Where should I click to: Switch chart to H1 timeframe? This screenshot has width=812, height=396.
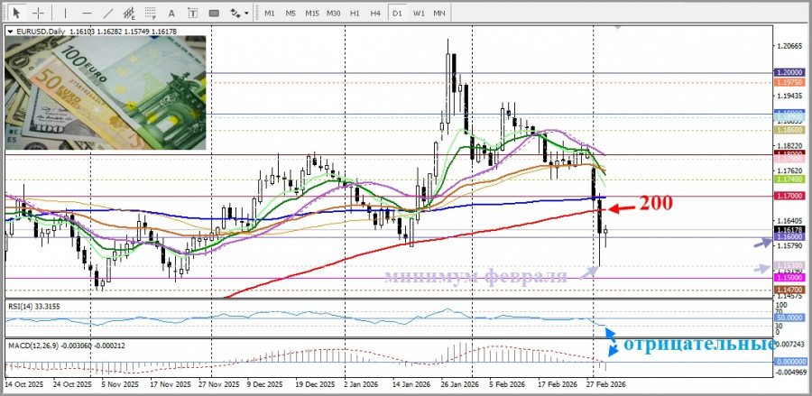pyautogui.click(x=355, y=13)
